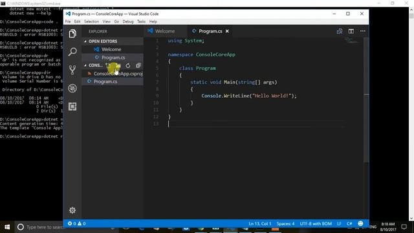Click the editor vertical scrollbar
The height and width of the screenshot is (233, 414).
click(366, 100)
